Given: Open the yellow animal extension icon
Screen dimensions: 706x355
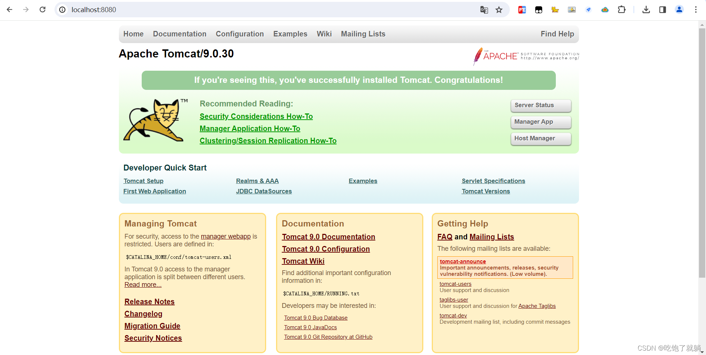Looking at the screenshot, I should [555, 10].
